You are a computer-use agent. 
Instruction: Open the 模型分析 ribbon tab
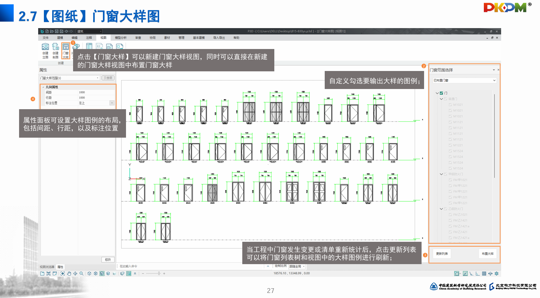121,37
